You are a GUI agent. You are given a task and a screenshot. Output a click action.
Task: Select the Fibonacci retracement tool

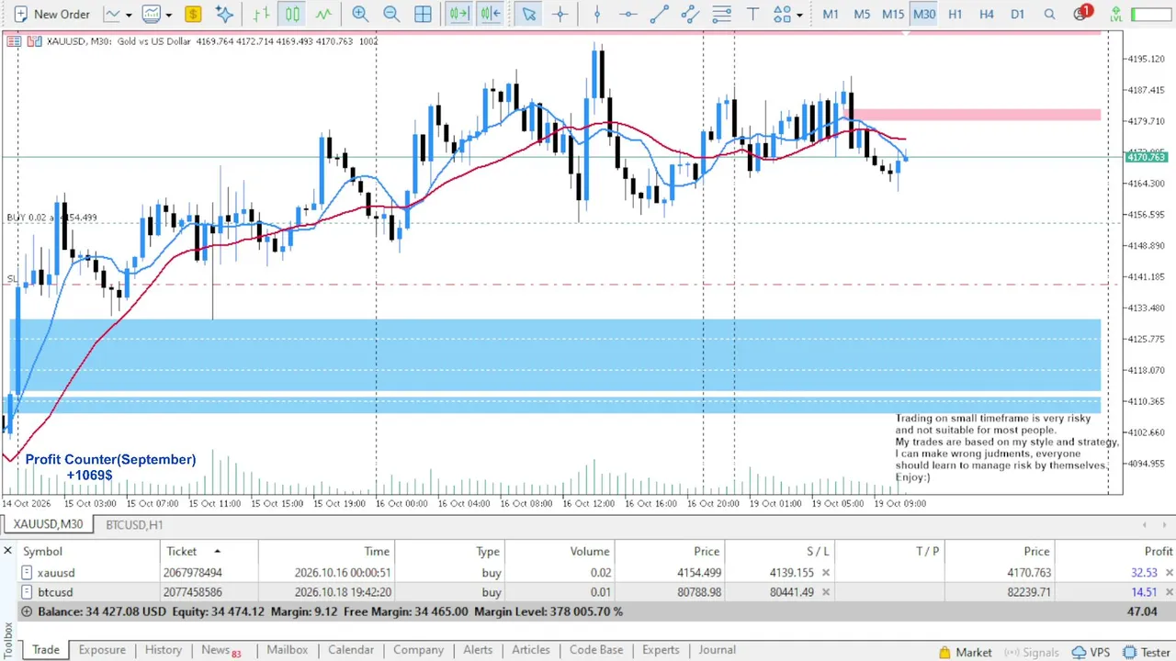pos(722,14)
